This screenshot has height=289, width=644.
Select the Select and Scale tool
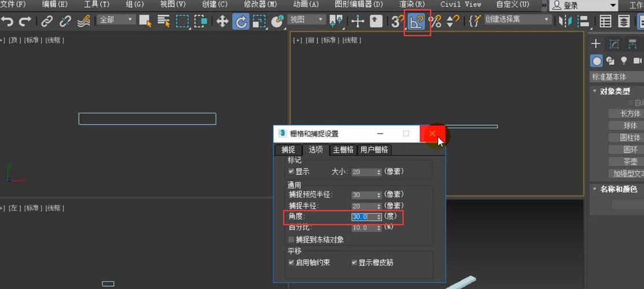(x=259, y=21)
